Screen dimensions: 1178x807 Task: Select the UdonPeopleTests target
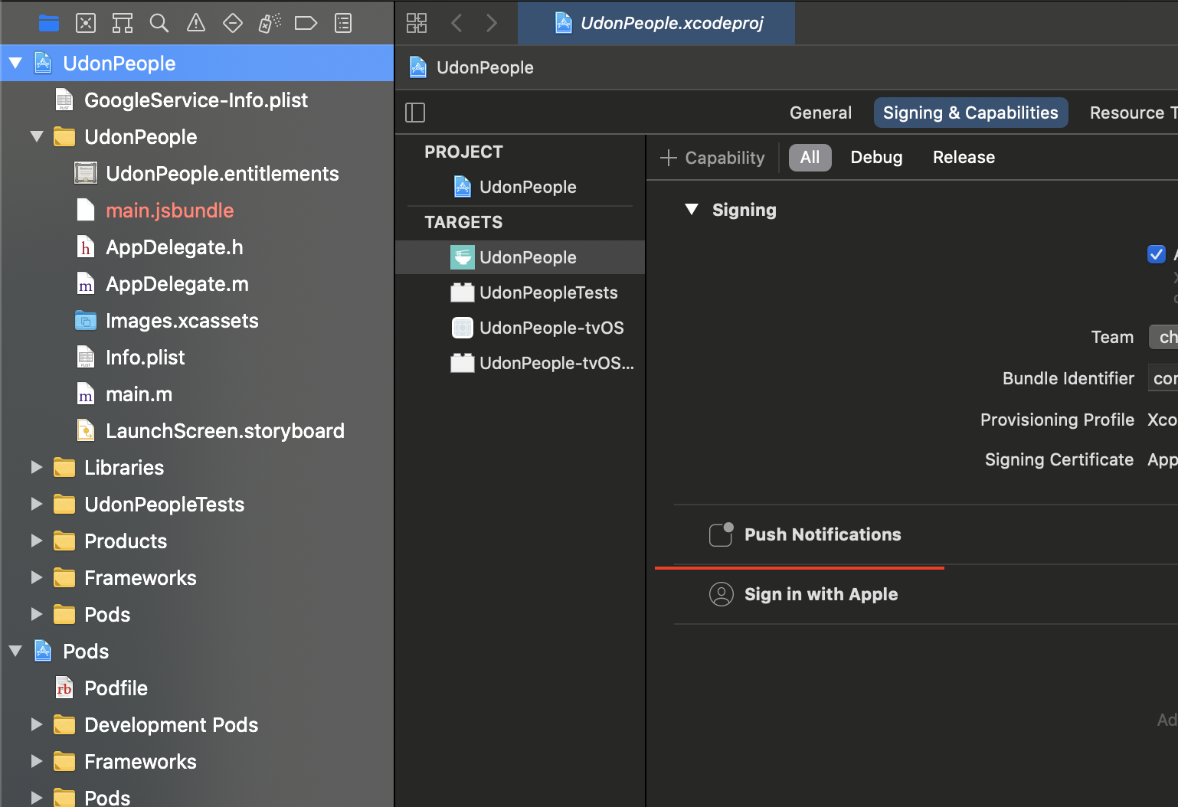point(520,292)
